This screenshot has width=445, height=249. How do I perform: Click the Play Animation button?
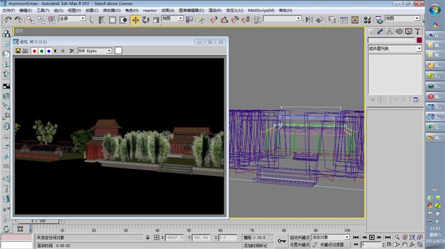point(372,237)
